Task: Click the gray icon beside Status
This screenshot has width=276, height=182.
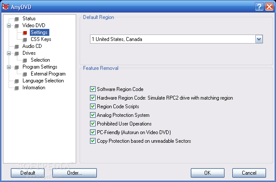Action: pos(16,19)
